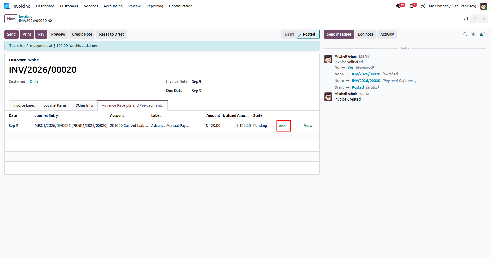492x258 pixels.
Task: Click the debug tools wrench icon
Action: coord(423,6)
